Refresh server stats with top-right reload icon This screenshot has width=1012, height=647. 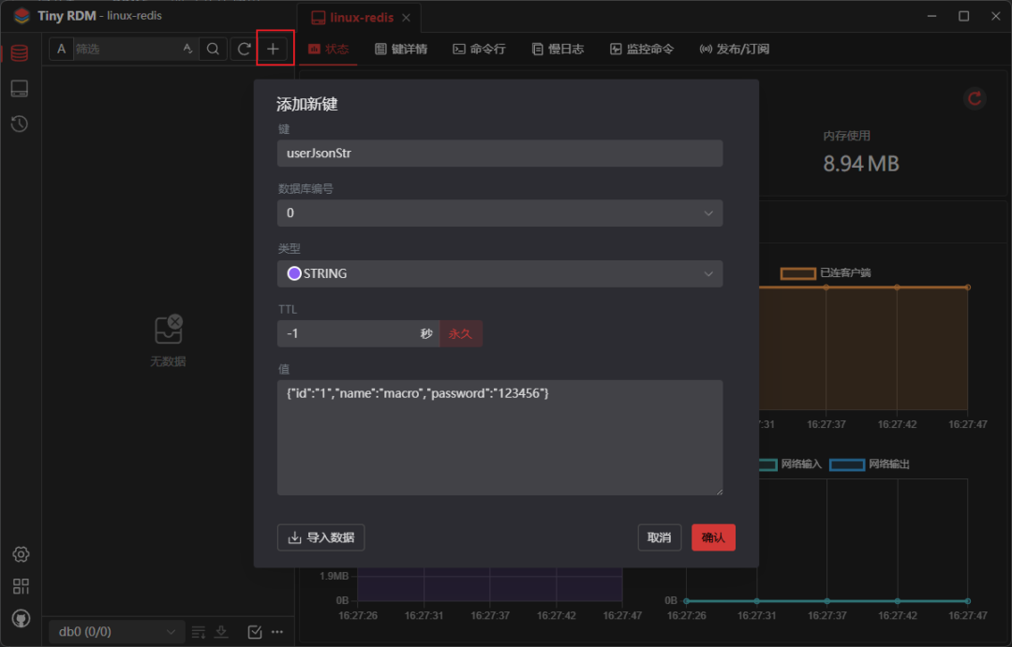974,98
